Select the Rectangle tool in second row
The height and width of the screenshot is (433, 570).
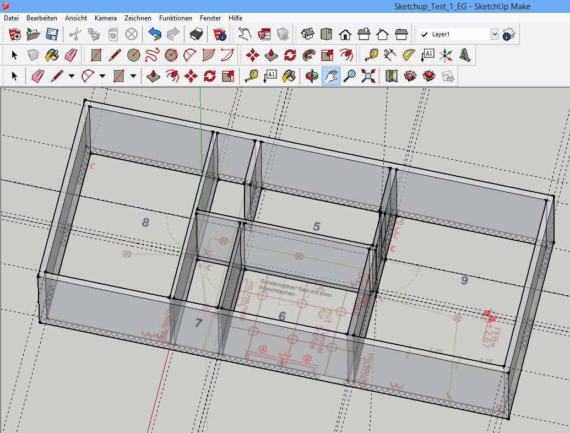tap(96, 55)
